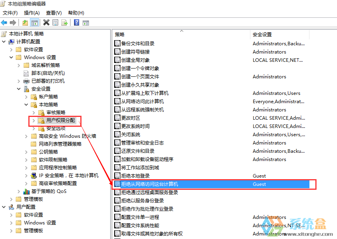Select the 创建一个页面文件 policy

(140, 76)
